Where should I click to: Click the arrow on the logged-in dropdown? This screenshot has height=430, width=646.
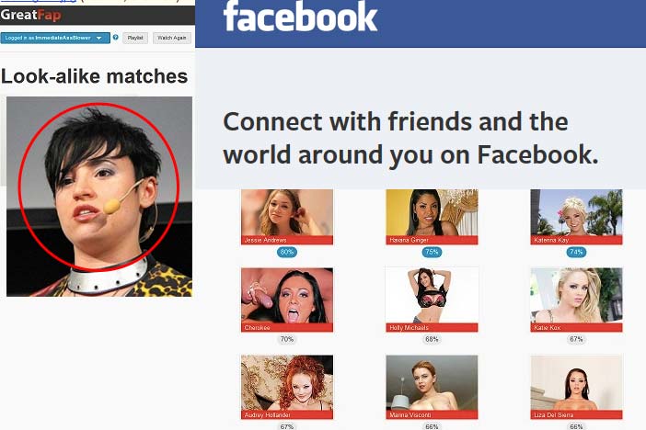[98, 38]
